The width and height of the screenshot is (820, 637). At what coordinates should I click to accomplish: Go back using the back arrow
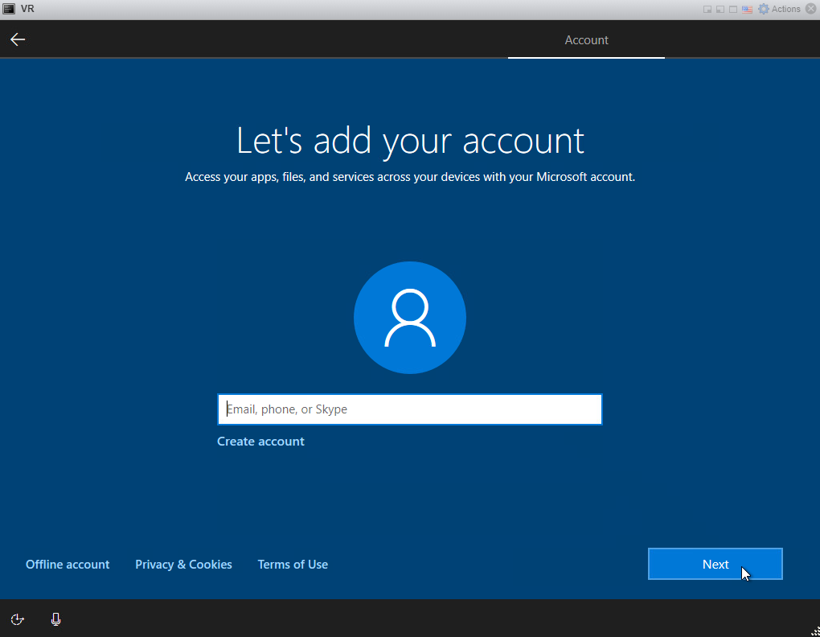click(18, 39)
